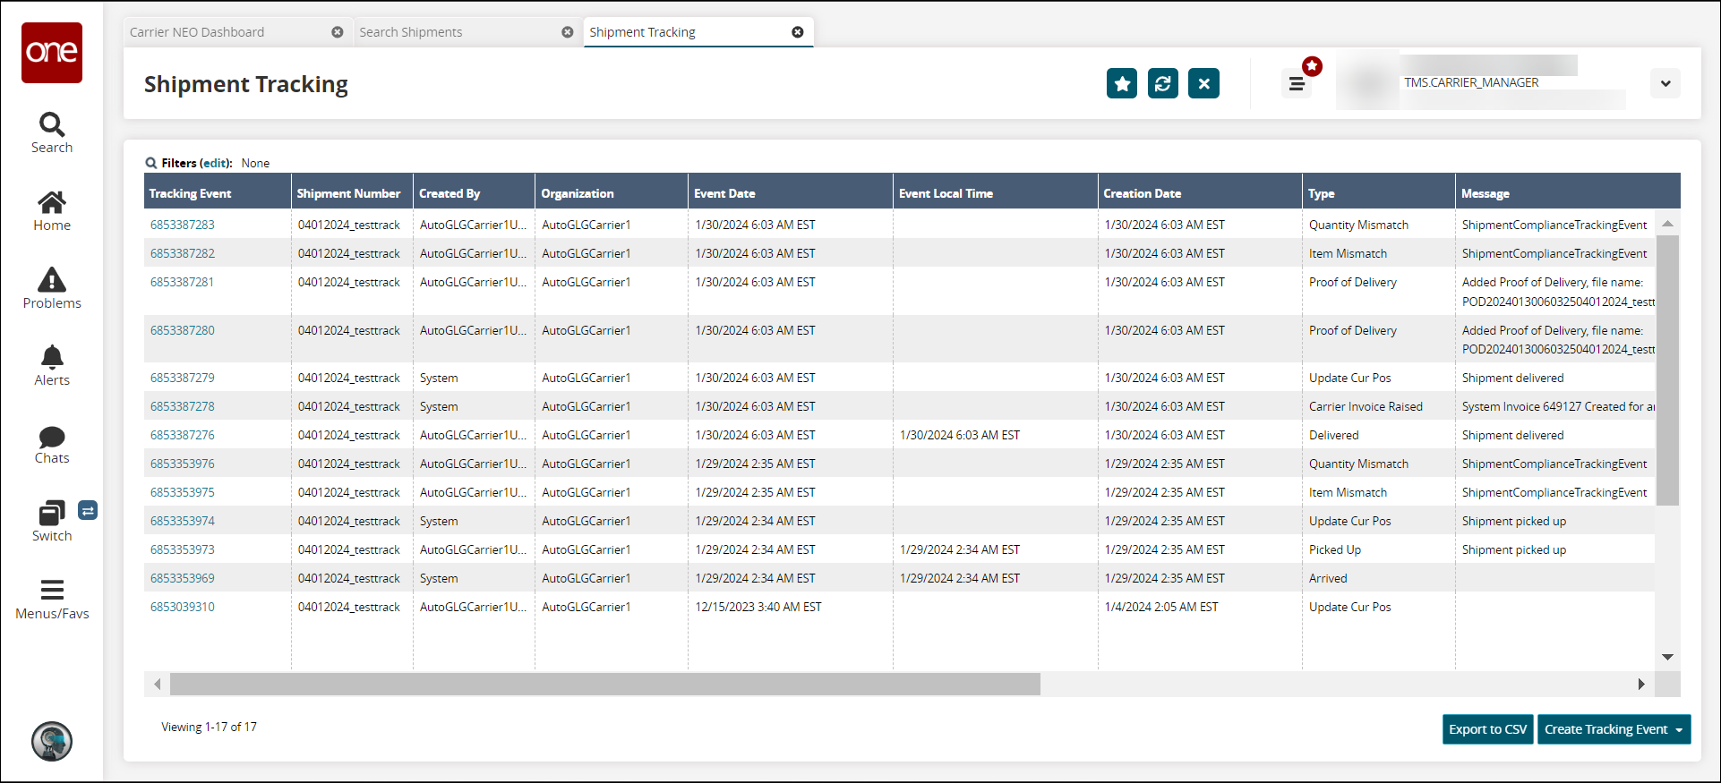Screen dimensions: 1721x783
Task: Click the ONE logo icon
Action: pyautogui.click(x=52, y=53)
